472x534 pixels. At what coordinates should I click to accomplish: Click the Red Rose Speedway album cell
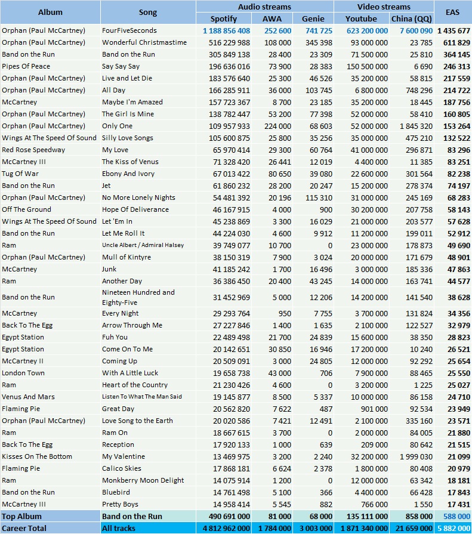pos(50,150)
